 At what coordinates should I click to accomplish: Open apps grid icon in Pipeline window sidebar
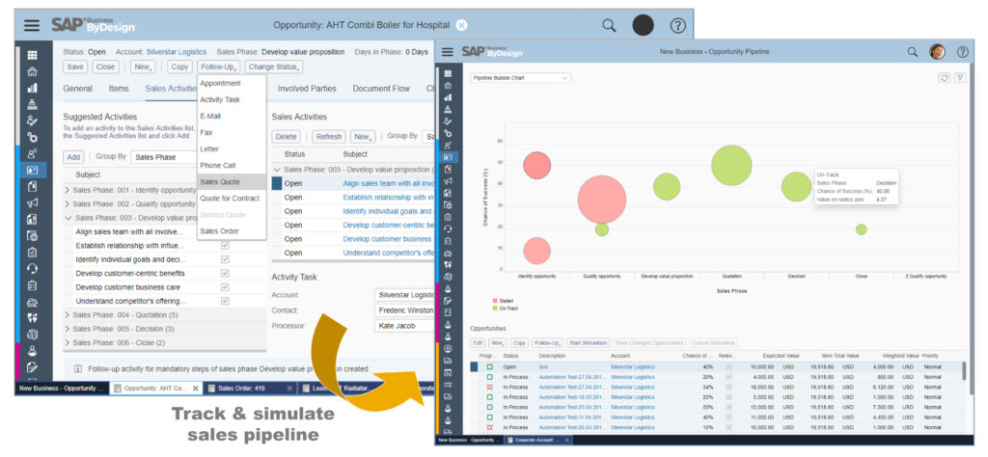pos(448,73)
